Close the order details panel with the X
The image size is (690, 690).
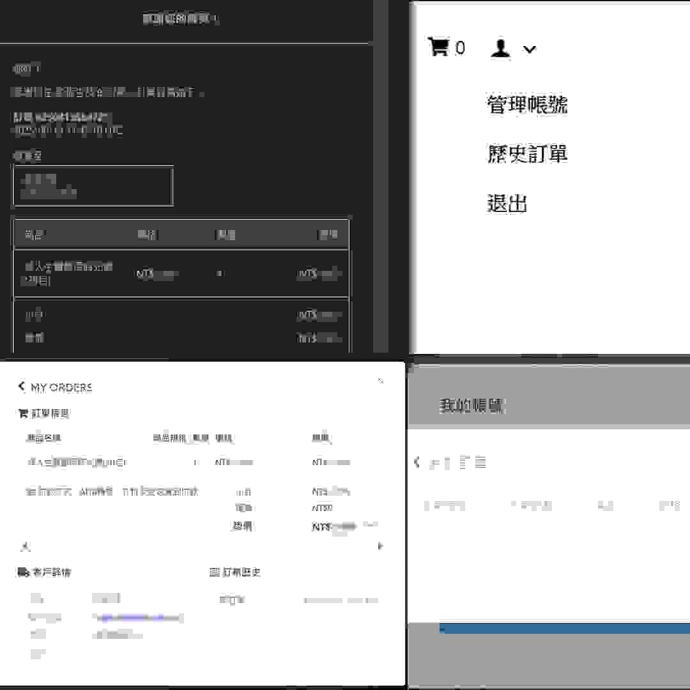coord(381,381)
